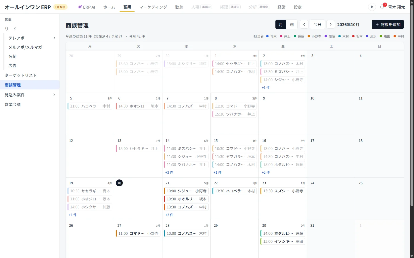Show +1 件 more on October 2
This screenshot has height=258, width=414.
[x=266, y=87]
